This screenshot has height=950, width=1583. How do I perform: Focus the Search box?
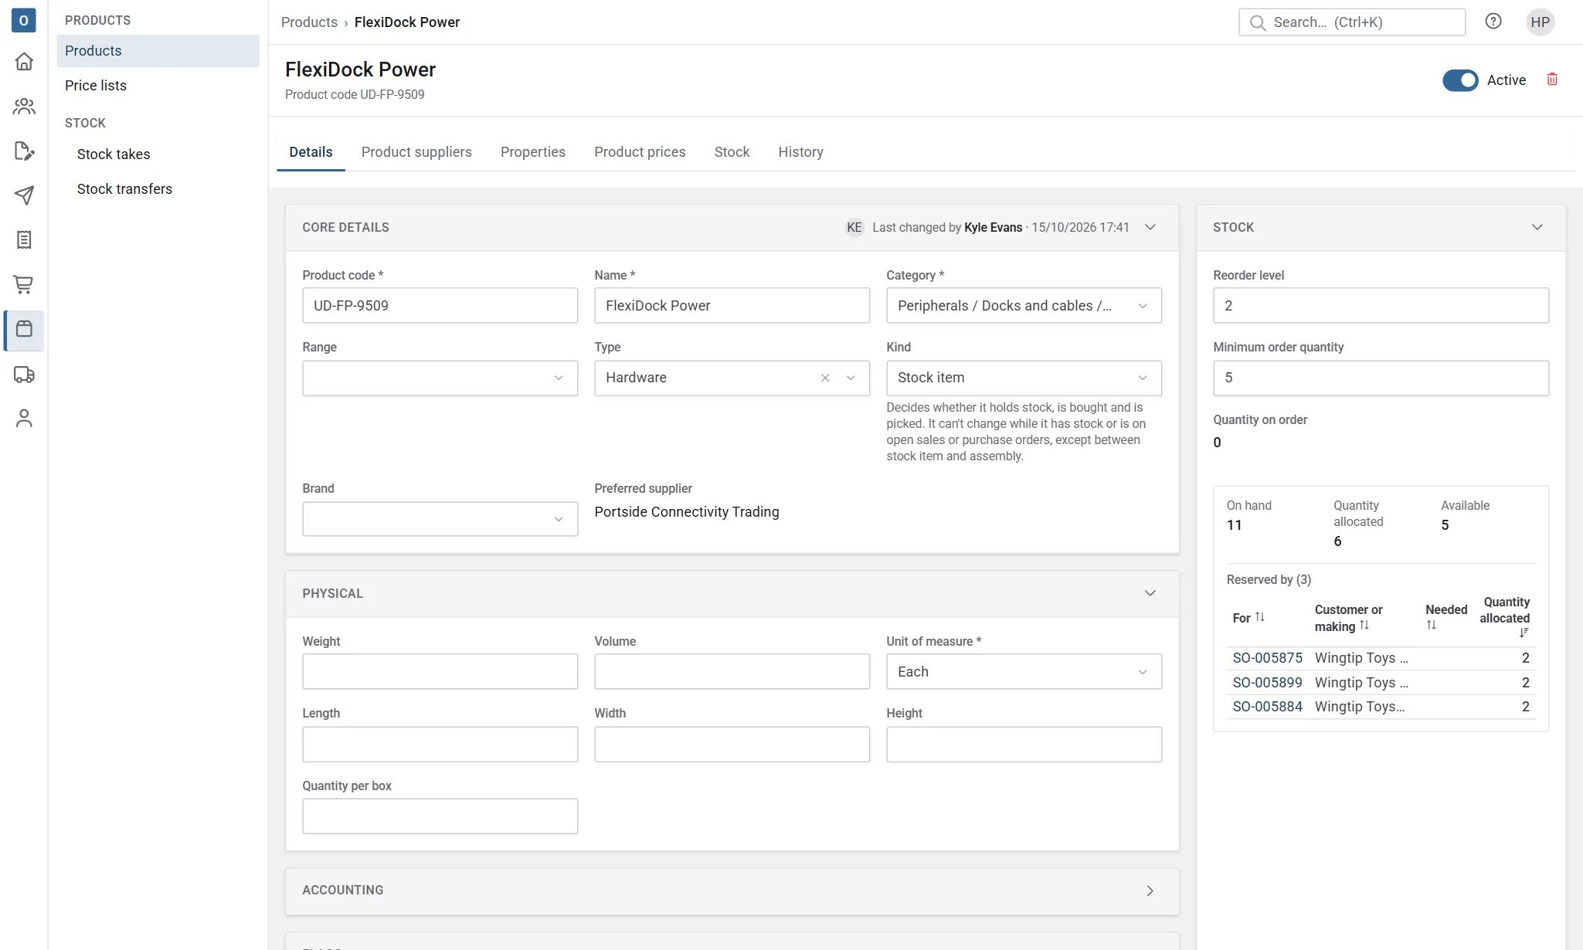[1352, 22]
